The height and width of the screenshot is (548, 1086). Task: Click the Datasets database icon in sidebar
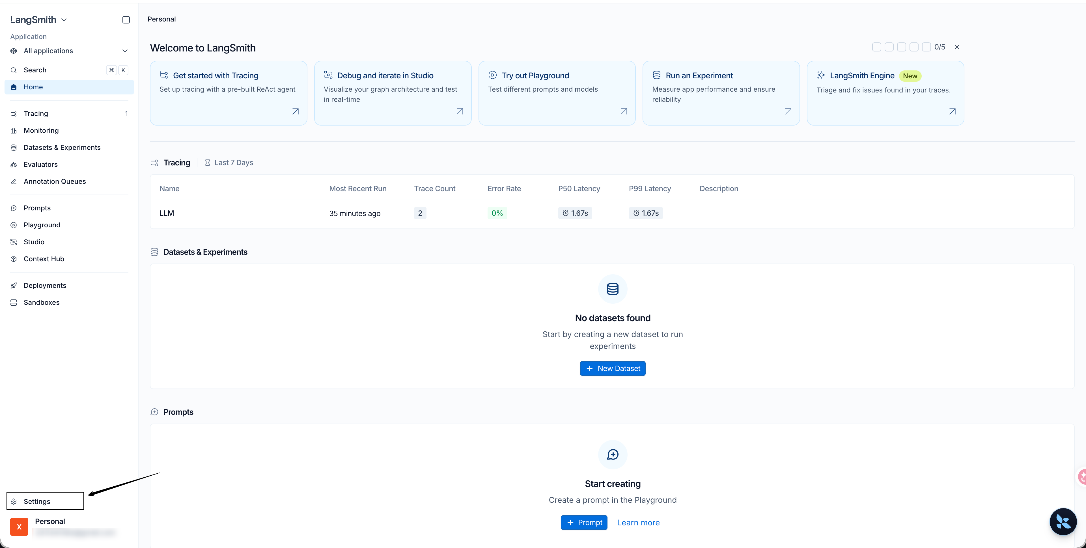click(x=14, y=148)
